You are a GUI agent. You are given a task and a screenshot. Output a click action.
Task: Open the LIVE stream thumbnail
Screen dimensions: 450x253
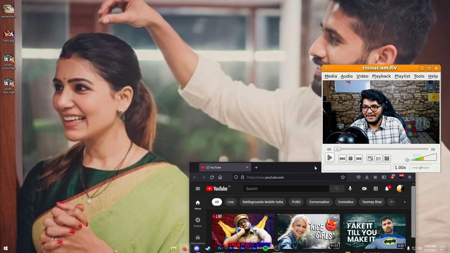pyautogui.click(x=243, y=231)
